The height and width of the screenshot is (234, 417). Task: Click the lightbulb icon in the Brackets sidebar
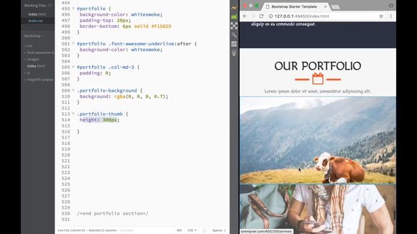(x=234, y=53)
